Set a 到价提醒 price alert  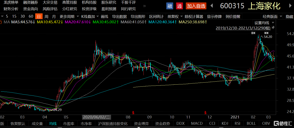[233, 17]
